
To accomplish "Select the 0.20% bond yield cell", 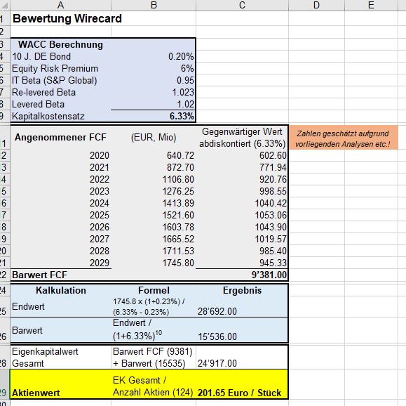I will tap(154, 57).
